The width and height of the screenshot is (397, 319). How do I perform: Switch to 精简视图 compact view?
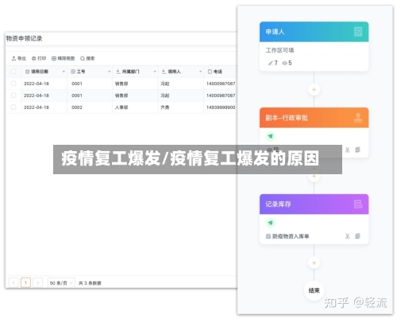pyautogui.click(x=64, y=59)
